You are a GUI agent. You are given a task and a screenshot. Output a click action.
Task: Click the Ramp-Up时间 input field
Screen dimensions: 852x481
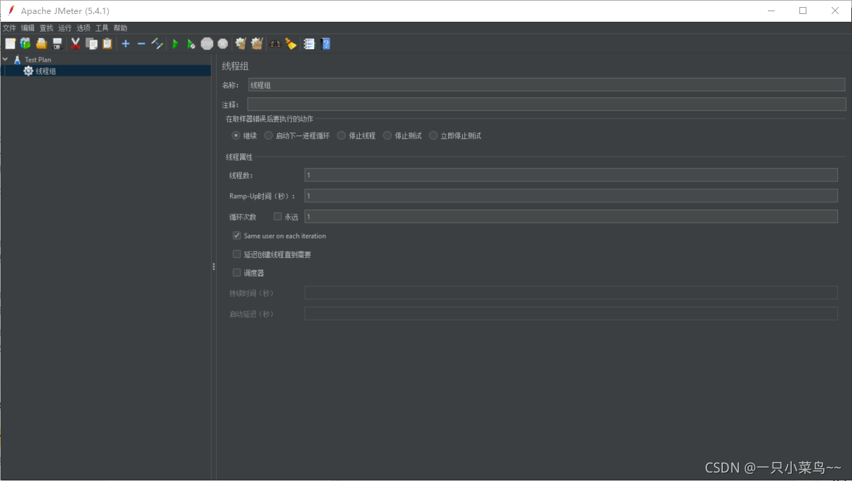(x=571, y=196)
